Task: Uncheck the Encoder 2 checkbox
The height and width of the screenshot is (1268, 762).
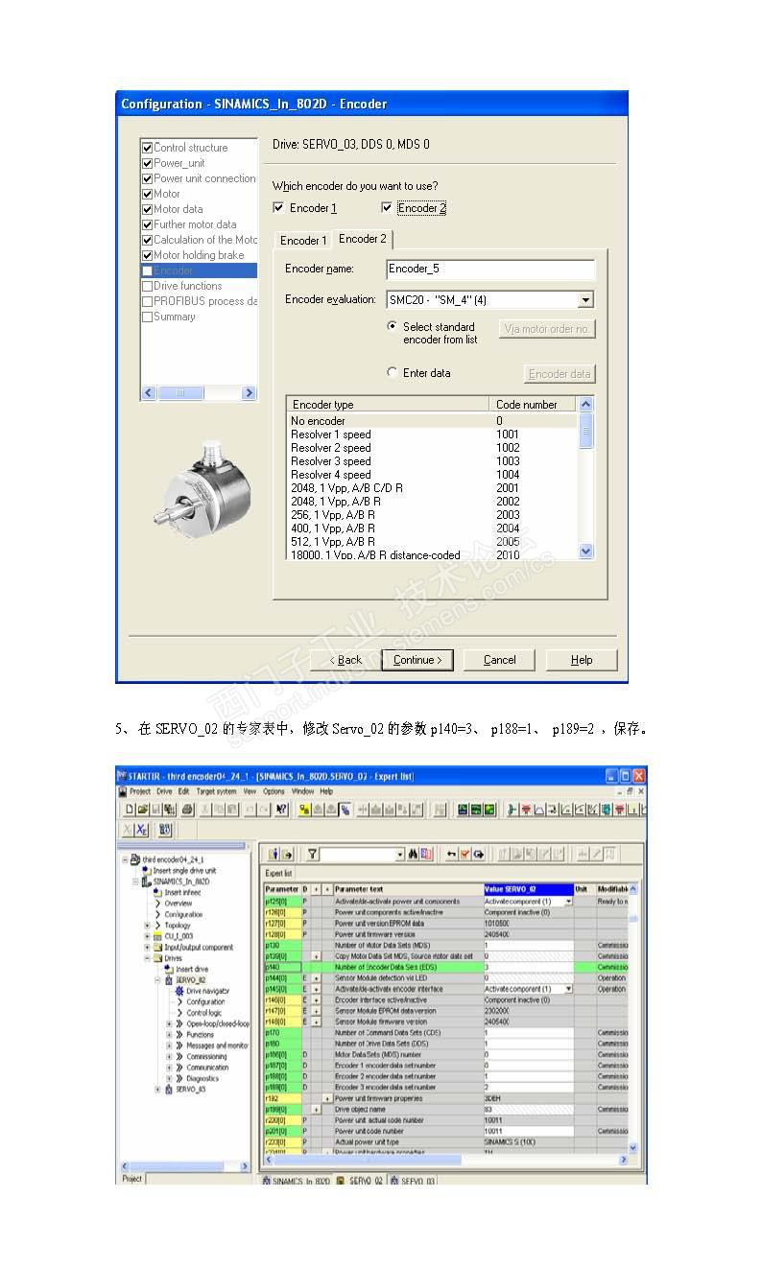Action: coord(387,208)
